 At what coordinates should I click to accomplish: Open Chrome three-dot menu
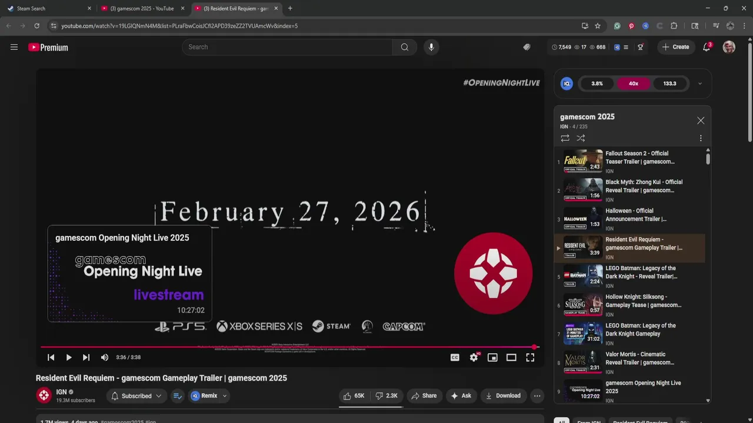(x=745, y=26)
